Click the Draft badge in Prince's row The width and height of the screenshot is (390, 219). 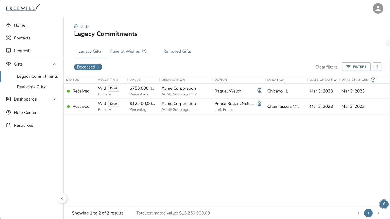point(114,104)
